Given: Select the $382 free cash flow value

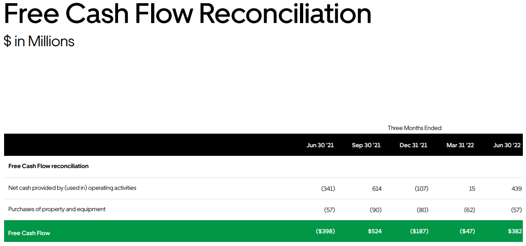Looking at the screenshot, I should 515,231.
